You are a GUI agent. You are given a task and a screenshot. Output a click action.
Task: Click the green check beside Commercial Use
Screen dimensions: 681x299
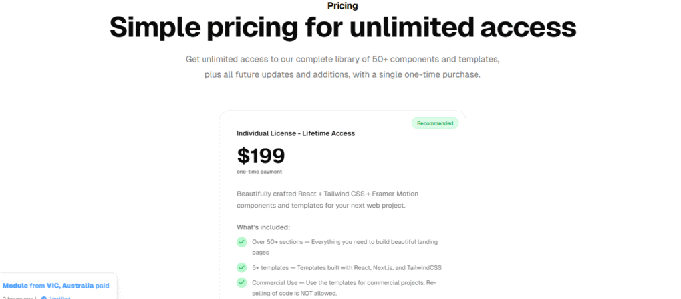click(242, 282)
